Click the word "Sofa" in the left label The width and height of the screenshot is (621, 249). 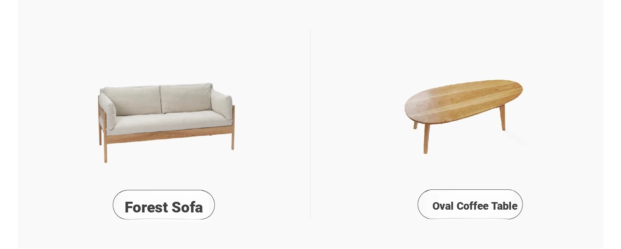(x=187, y=207)
